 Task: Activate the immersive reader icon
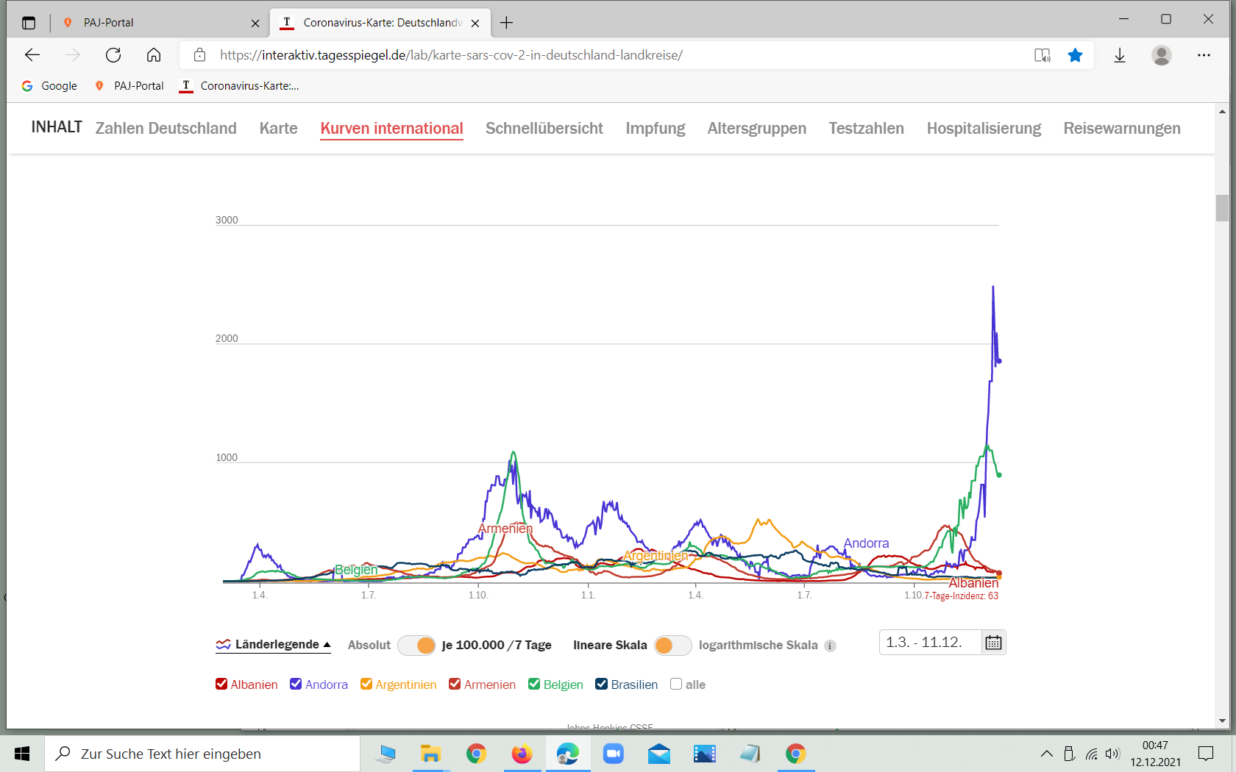[x=1042, y=55]
